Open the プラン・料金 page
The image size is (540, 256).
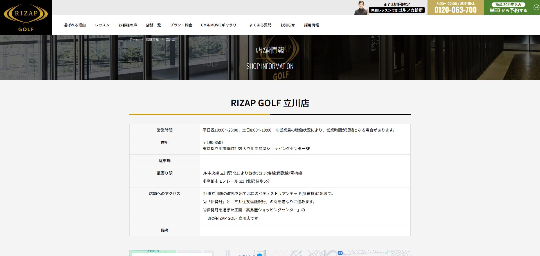(x=181, y=25)
